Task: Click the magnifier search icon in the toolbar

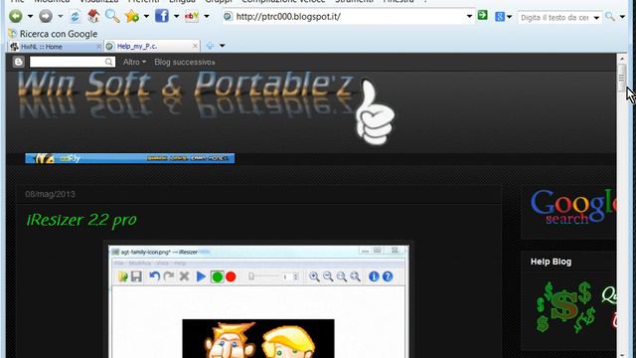Action: pyautogui.click(x=112, y=16)
